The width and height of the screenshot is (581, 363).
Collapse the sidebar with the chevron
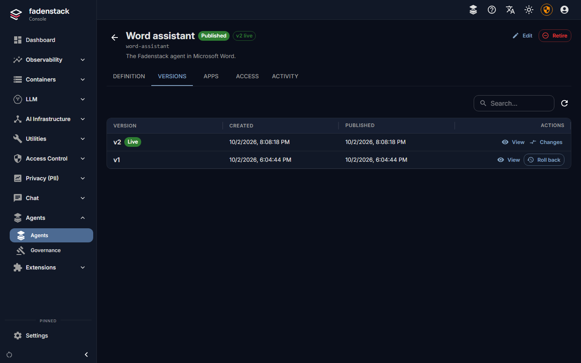click(x=86, y=355)
